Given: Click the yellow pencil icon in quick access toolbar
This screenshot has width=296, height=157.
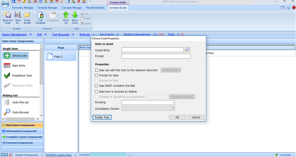Looking at the screenshot, I should click(24, 1).
